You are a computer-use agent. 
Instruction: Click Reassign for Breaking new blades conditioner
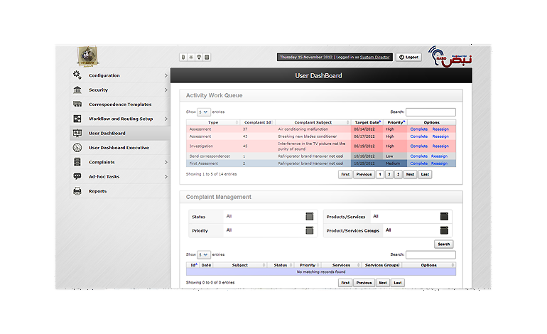440,136
